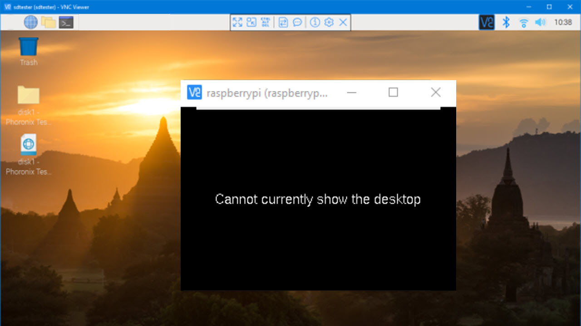
Task: Mute the volume in the system tray
Action: pos(541,22)
